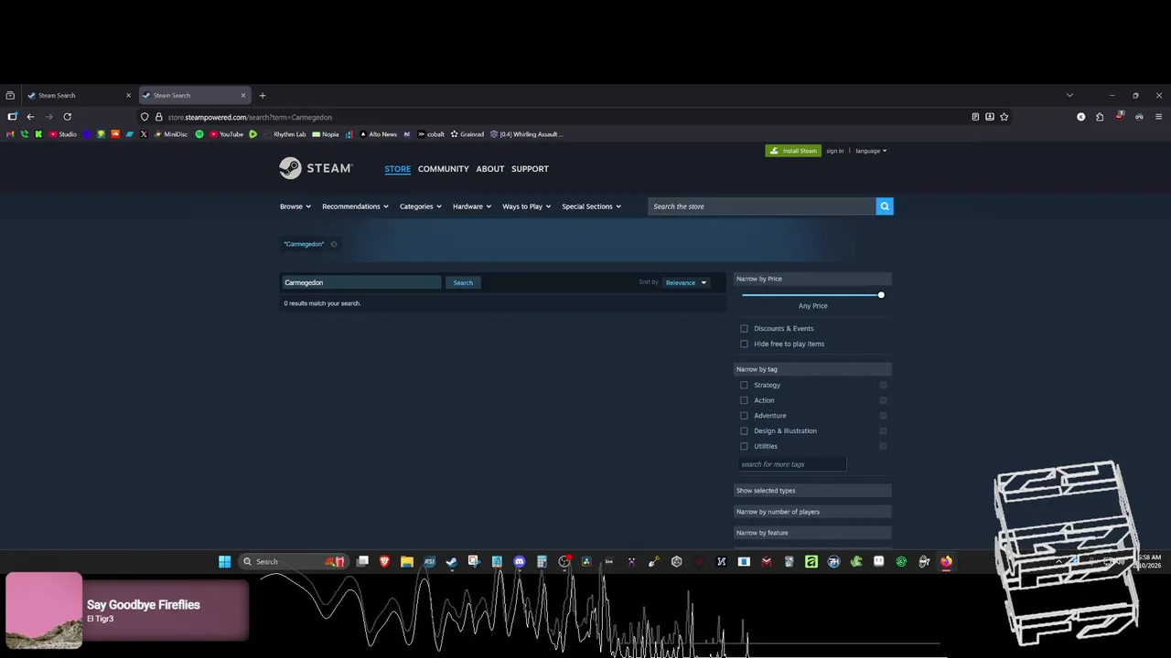Open Firefox from the taskbar
The image size is (1171, 658).
coord(946,561)
